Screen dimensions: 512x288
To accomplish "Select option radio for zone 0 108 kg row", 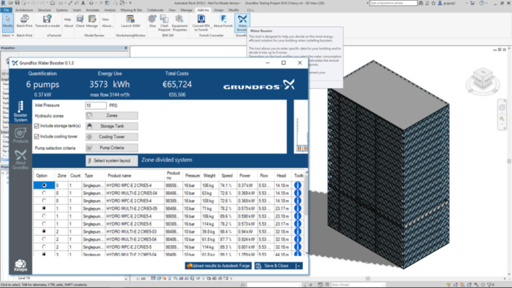I will coord(44,201).
